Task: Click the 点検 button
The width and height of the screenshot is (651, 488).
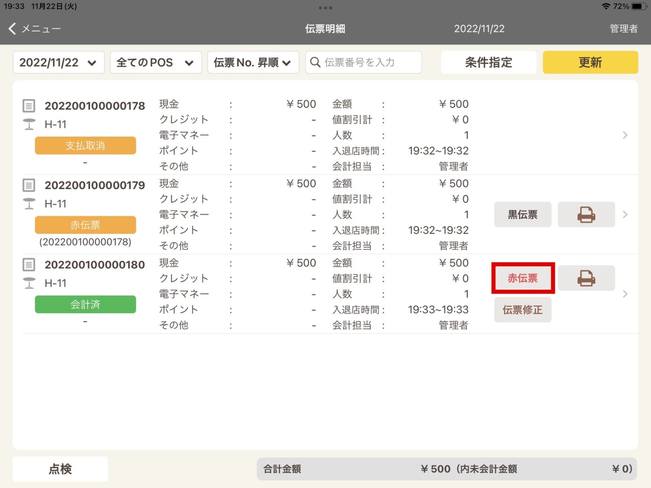Action: [60, 469]
